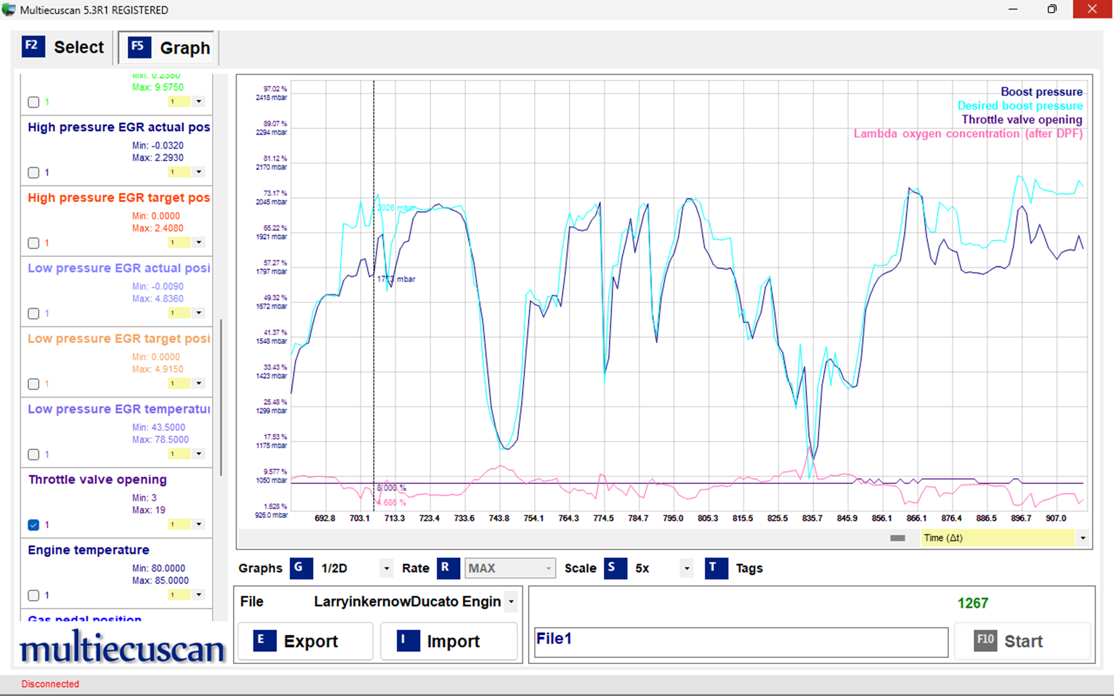Image resolution: width=1114 pixels, height=696 pixels.
Task: Click the Desired boost pressure legend label
Action: (1020, 106)
